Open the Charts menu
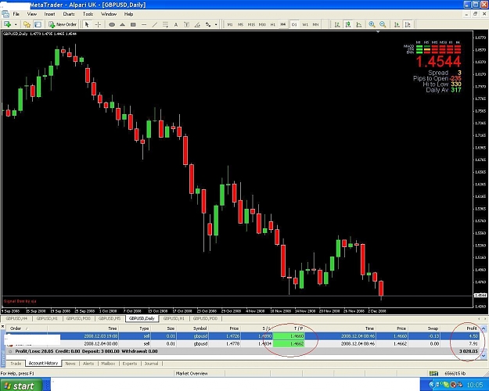The width and height of the screenshot is (489, 391). (x=69, y=14)
